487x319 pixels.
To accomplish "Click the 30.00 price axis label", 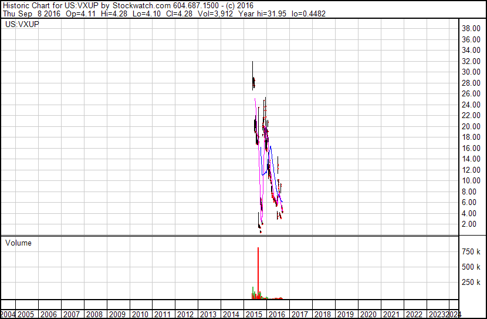I will [x=471, y=72].
